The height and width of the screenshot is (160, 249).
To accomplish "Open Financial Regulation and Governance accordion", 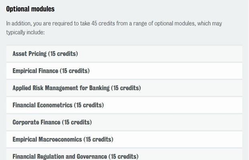I will coord(124,154).
